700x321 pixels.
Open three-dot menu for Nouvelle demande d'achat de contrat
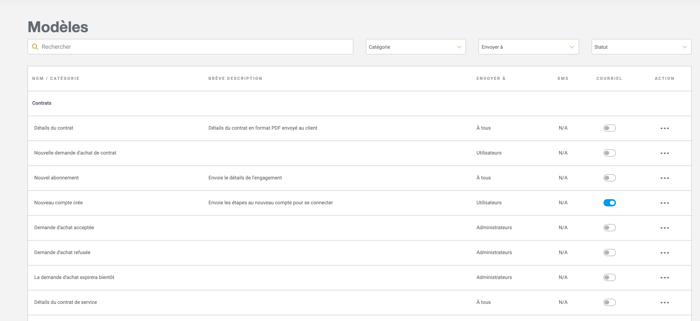[664, 153]
